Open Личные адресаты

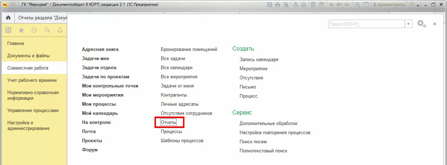(180, 104)
